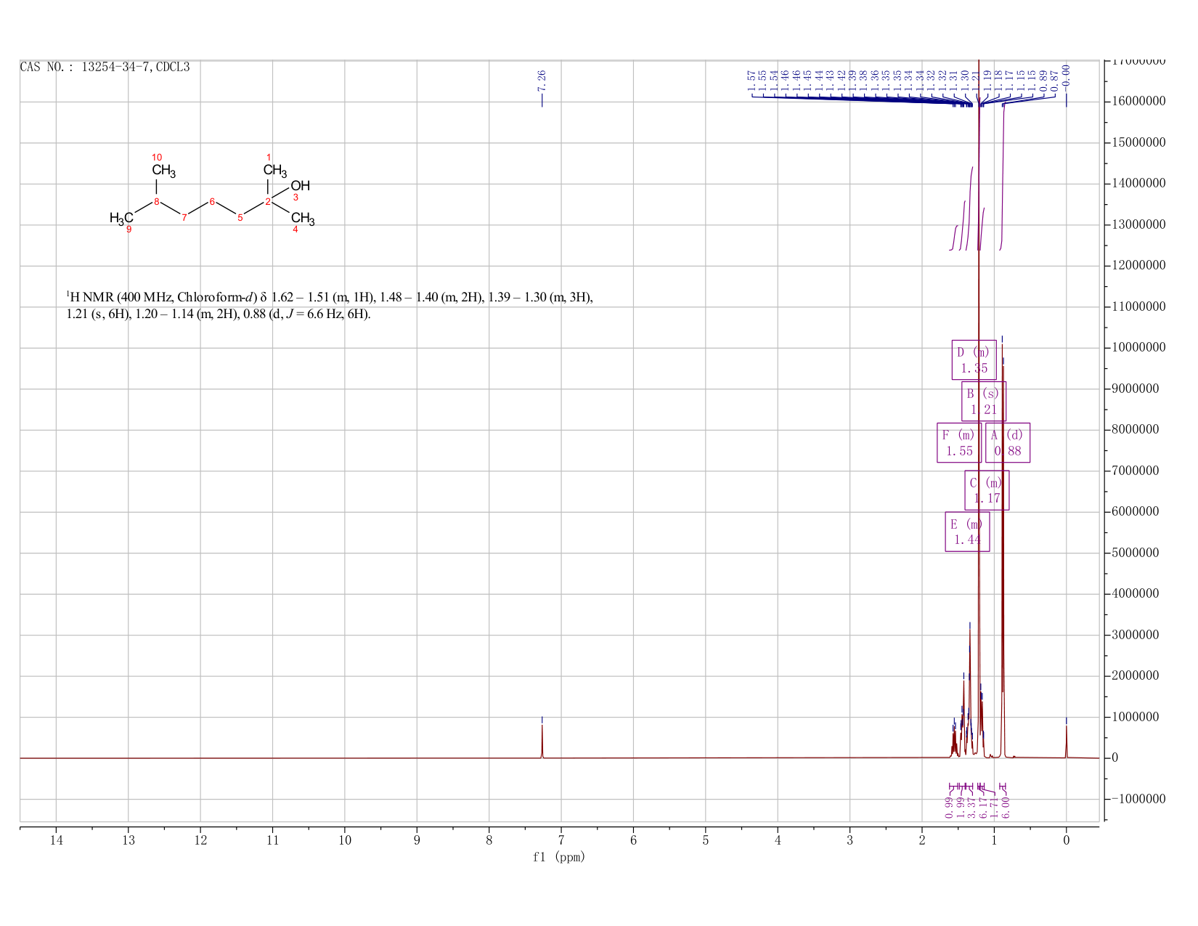The image size is (1198, 926).
Task: Click the 10 tick label on ppm axis
Action: coord(345,840)
